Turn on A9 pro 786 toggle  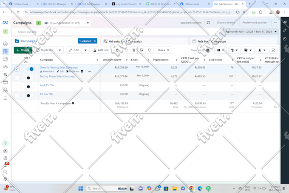(x=30, y=95)
